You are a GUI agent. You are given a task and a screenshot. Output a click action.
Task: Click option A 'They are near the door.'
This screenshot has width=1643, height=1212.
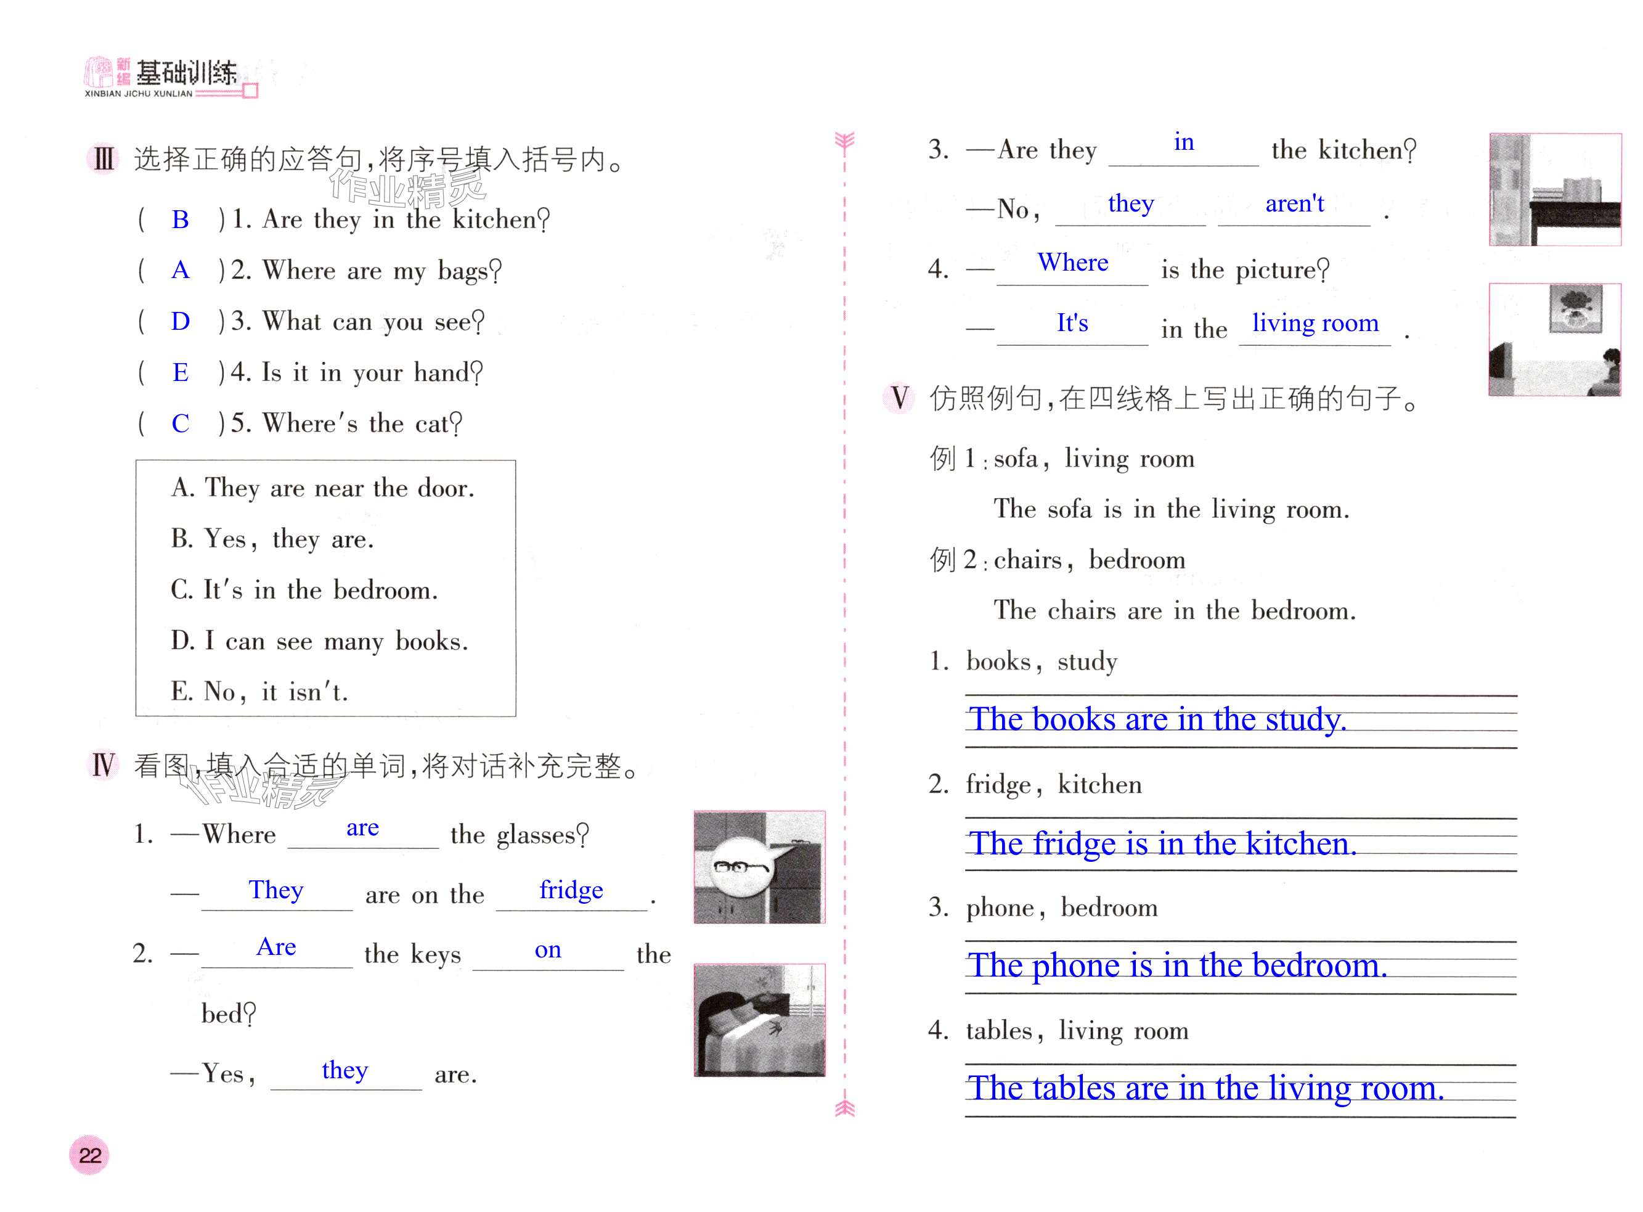pos(323,488)
